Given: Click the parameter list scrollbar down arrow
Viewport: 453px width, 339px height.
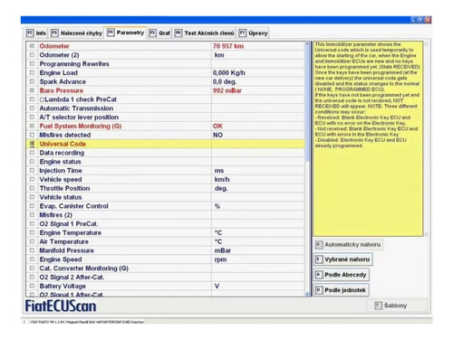Looking at the screenshot, I should (307, 294).
